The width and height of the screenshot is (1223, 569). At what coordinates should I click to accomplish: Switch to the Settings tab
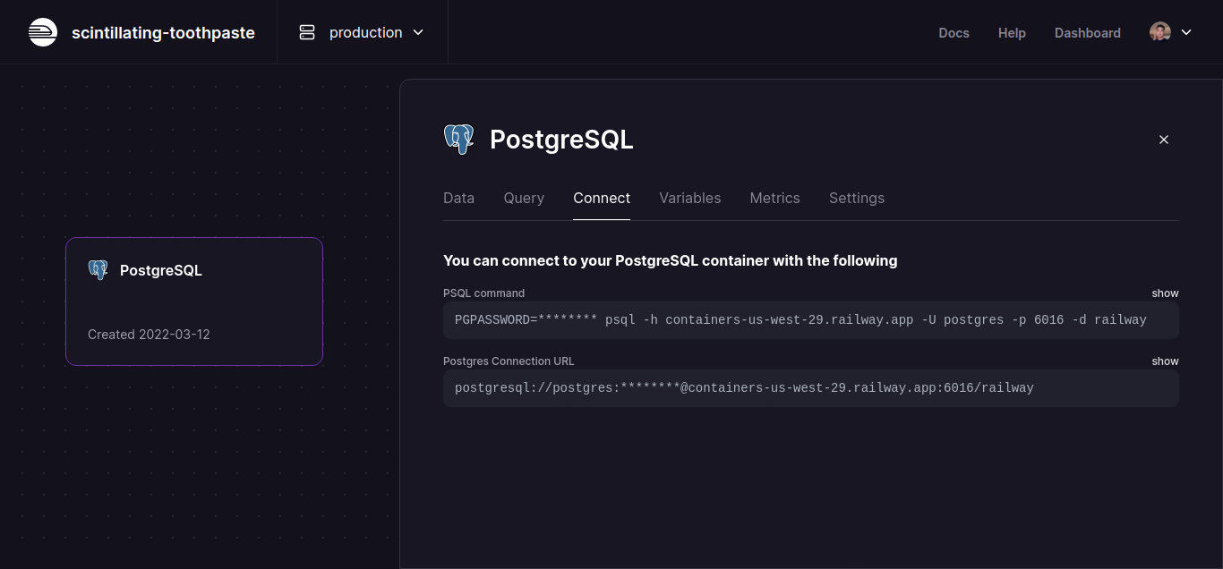click(x=856, y=198)
